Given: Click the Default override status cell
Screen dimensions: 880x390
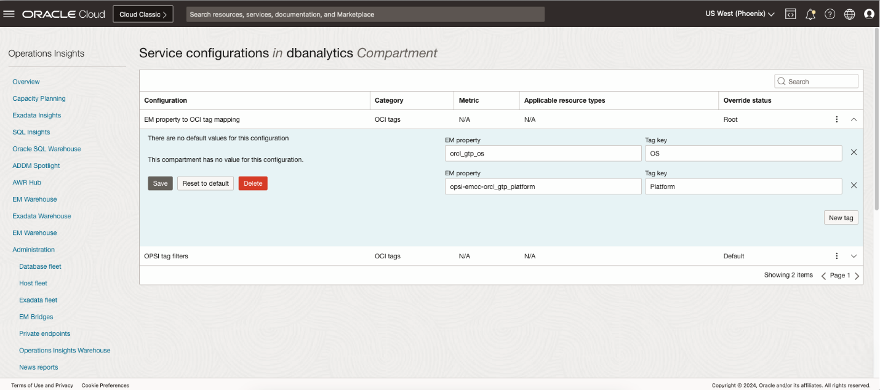Looking at the screenshot, I should (x=734, y=256).
